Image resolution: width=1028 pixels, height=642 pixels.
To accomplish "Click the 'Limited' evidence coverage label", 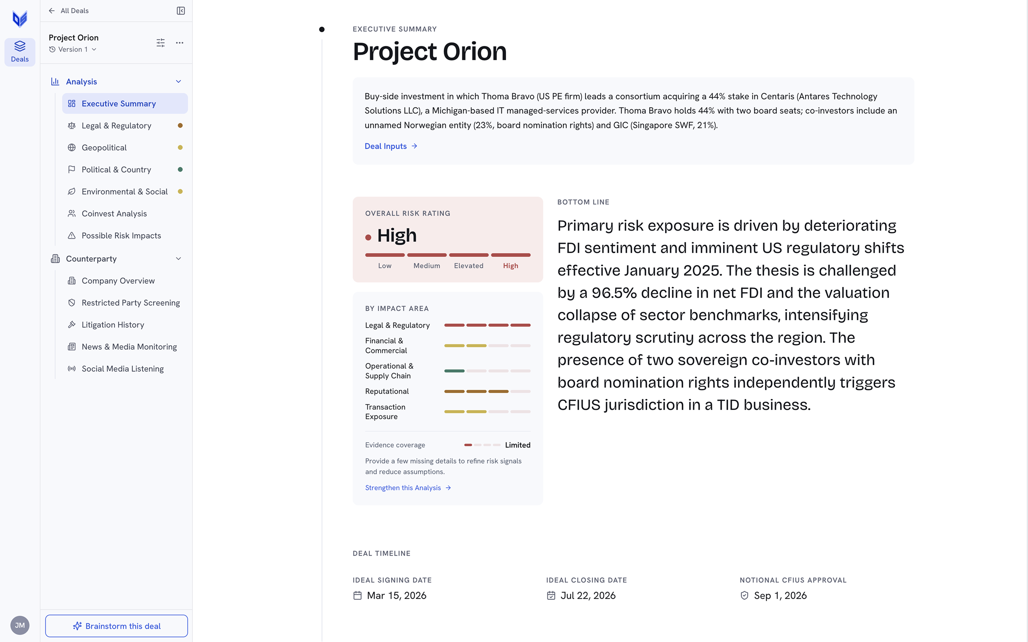I will 518,445.
